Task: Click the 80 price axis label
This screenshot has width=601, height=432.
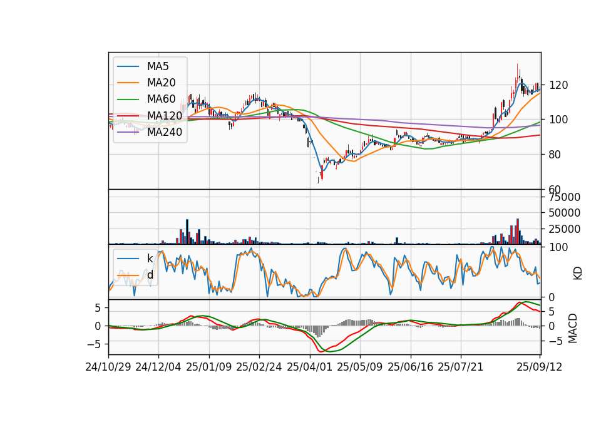Action: (x=555, y=155)
